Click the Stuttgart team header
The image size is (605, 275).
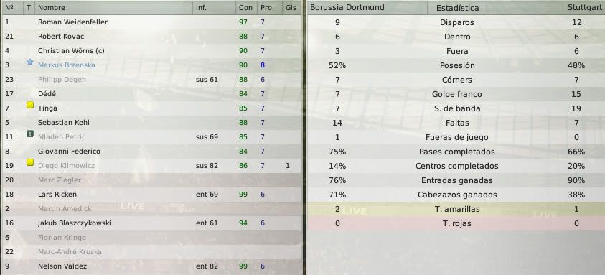584,7
